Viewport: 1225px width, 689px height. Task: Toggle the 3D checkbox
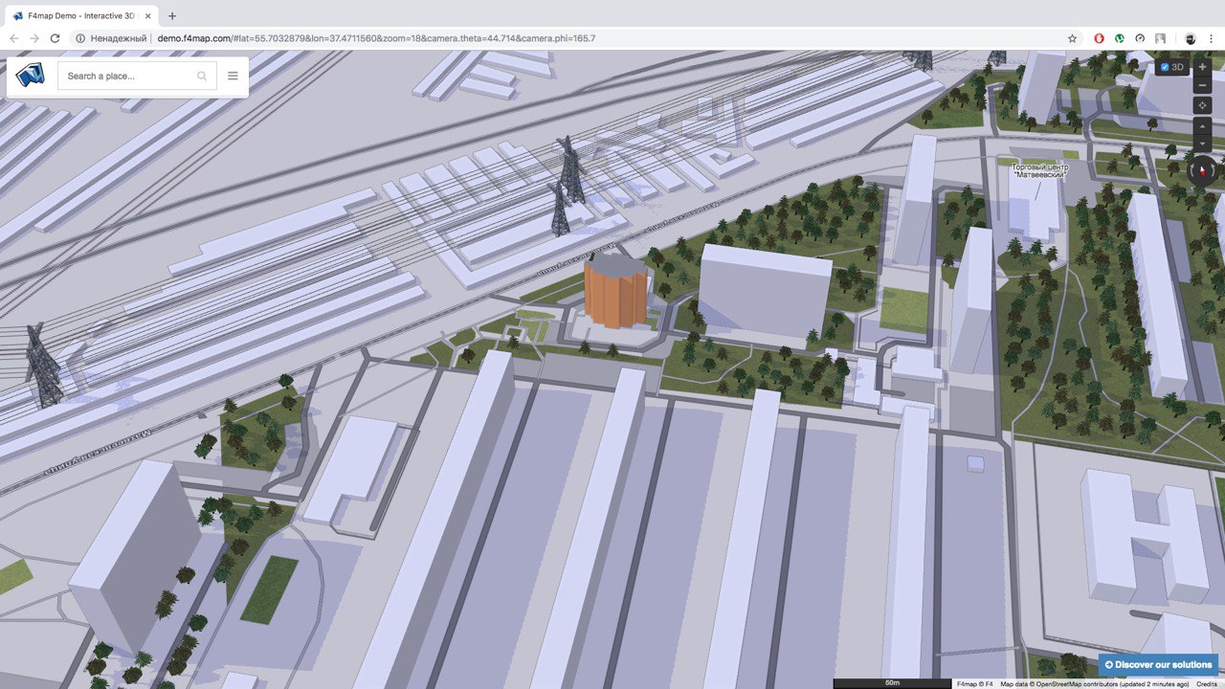coord(1165,67)
